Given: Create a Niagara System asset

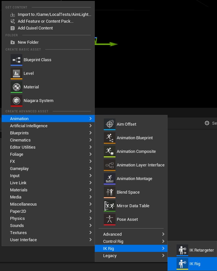Looking at the screenshot, I should 48,101.
